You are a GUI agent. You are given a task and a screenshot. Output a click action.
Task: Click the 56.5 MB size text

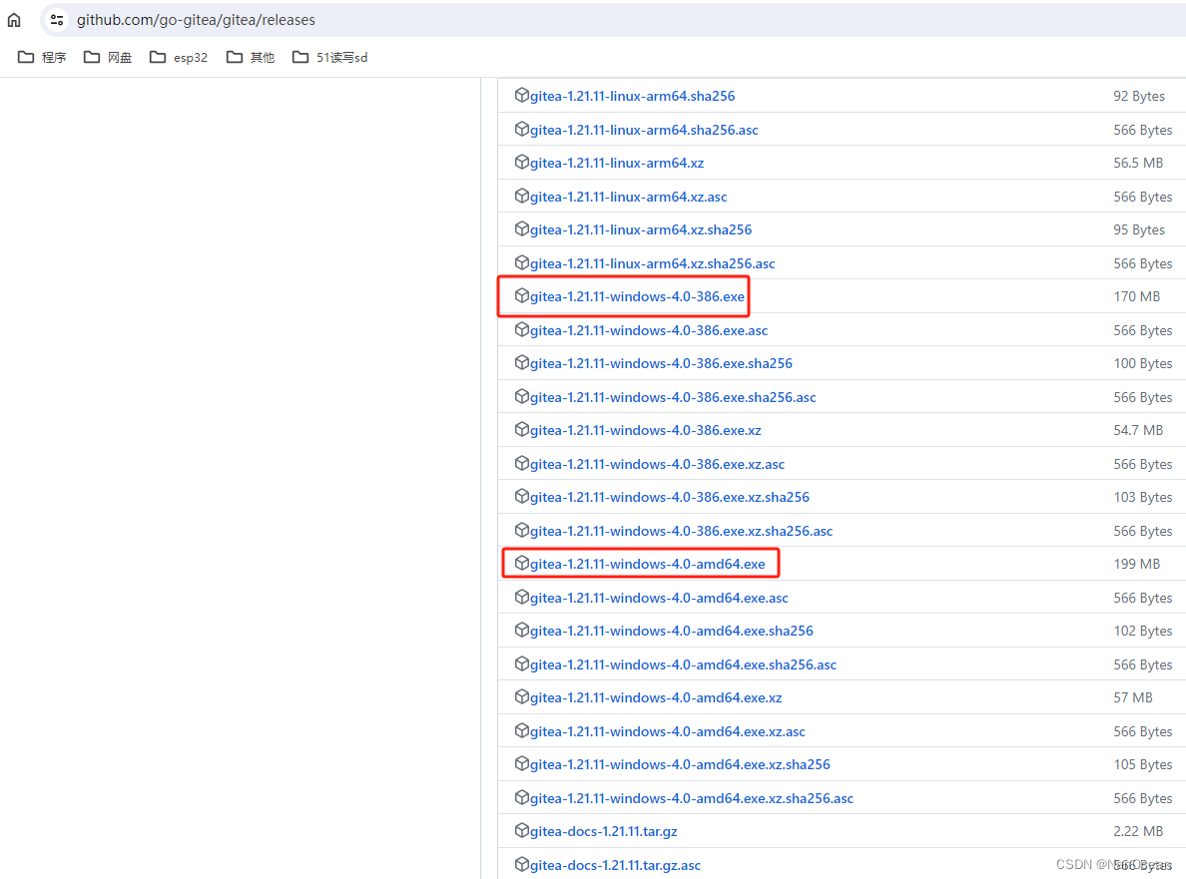point(1138,164)
